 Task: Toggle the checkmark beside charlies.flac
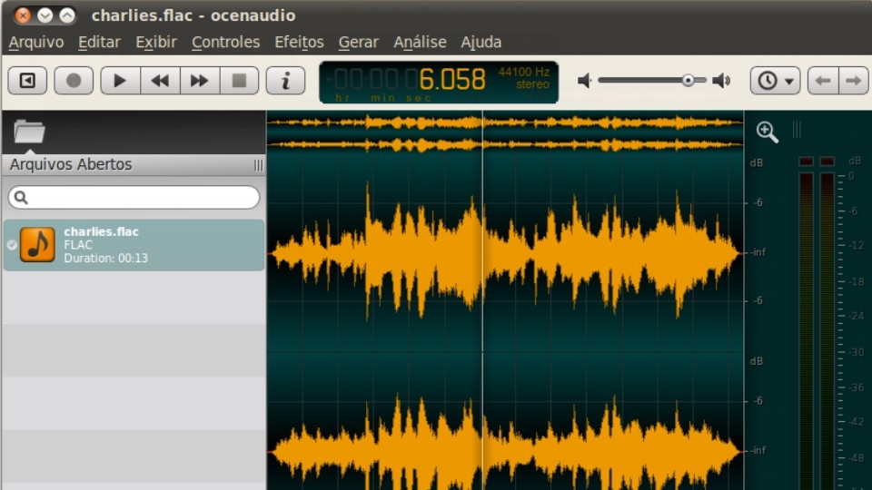pos(12,245)
